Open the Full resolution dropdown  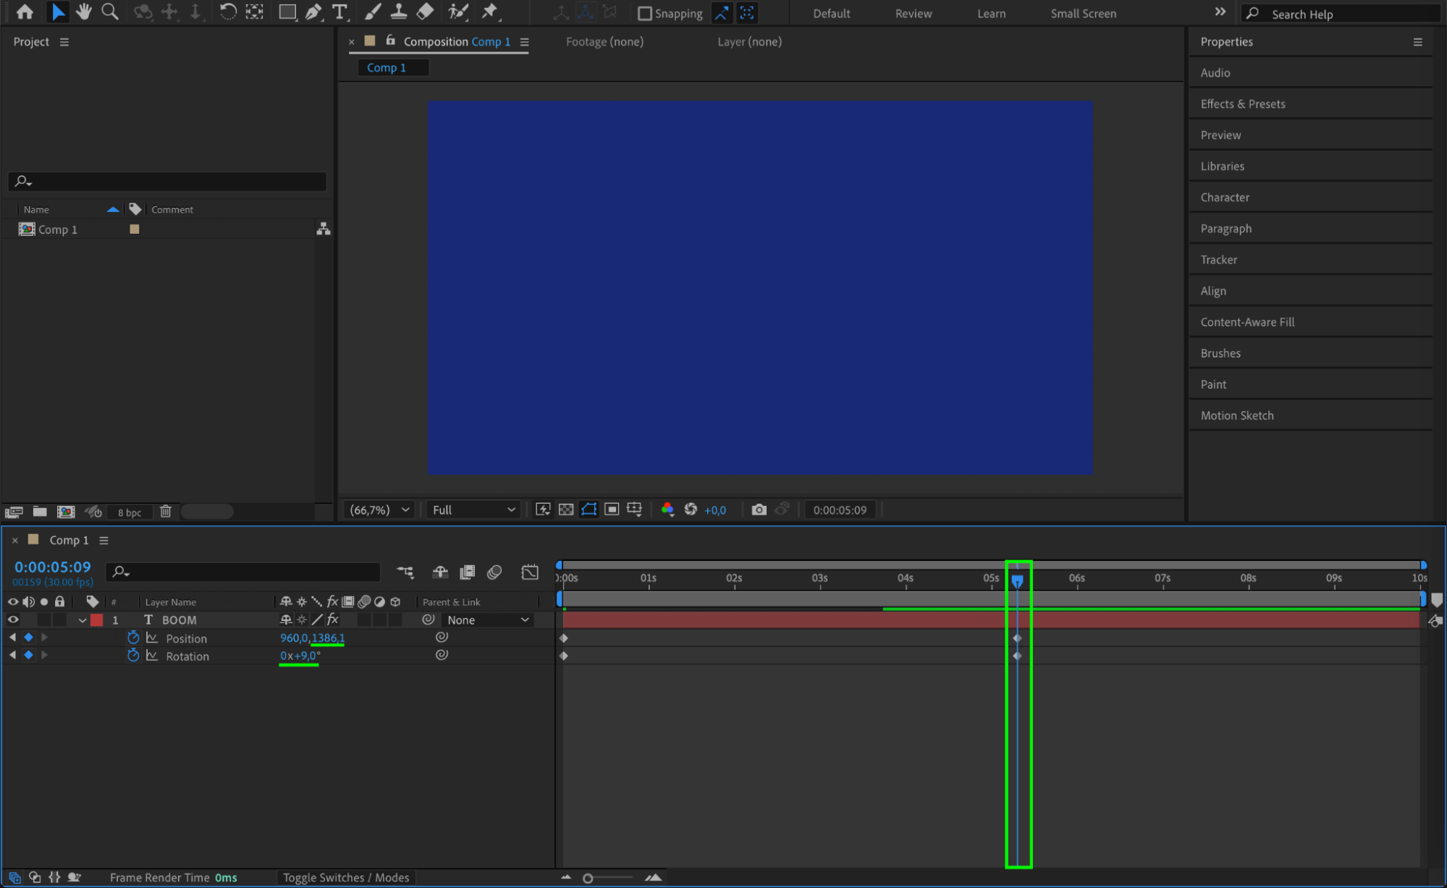click(473, 510)
